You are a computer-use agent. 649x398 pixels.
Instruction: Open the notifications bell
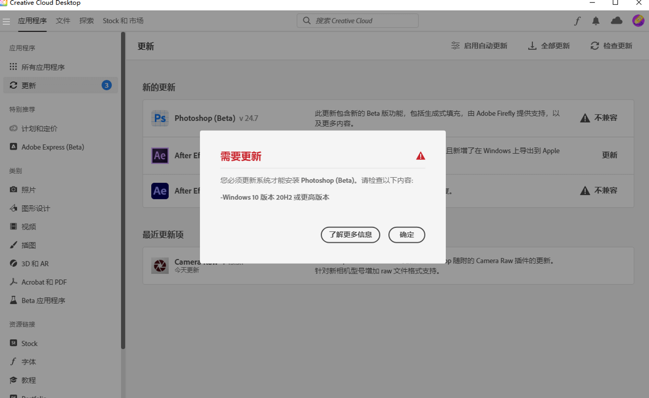tap(596, 21)
